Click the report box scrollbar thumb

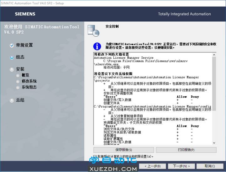tap(214, 83)
